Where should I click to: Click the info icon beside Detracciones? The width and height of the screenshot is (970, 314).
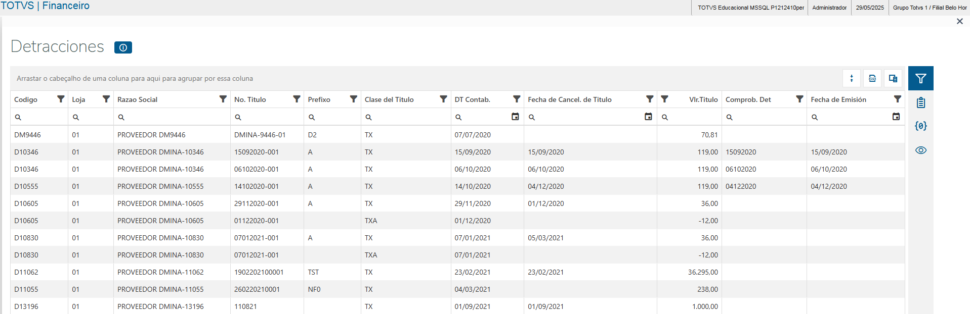tap(123, 47)
